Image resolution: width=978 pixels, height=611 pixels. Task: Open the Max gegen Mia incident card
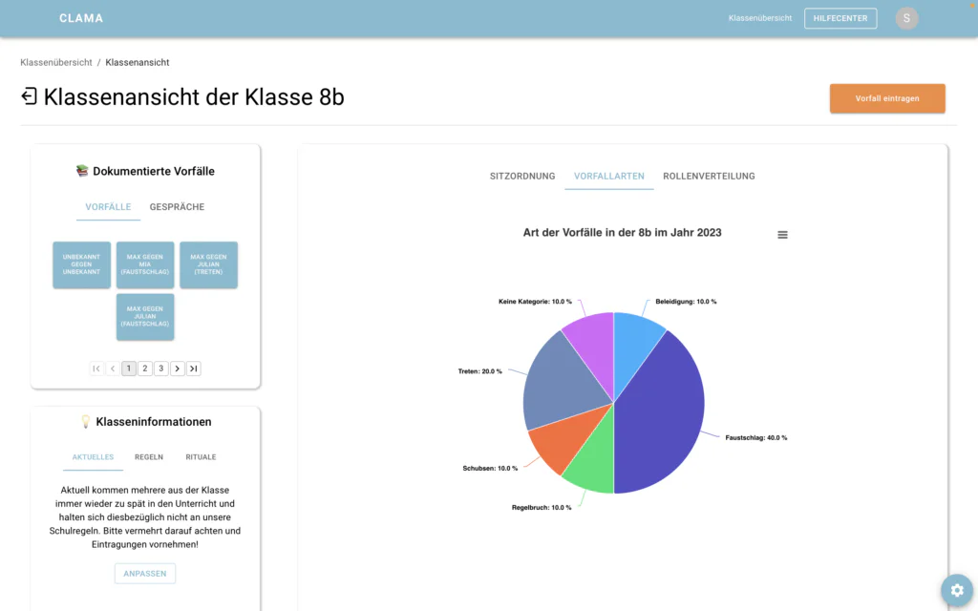(x=145, y=264)
